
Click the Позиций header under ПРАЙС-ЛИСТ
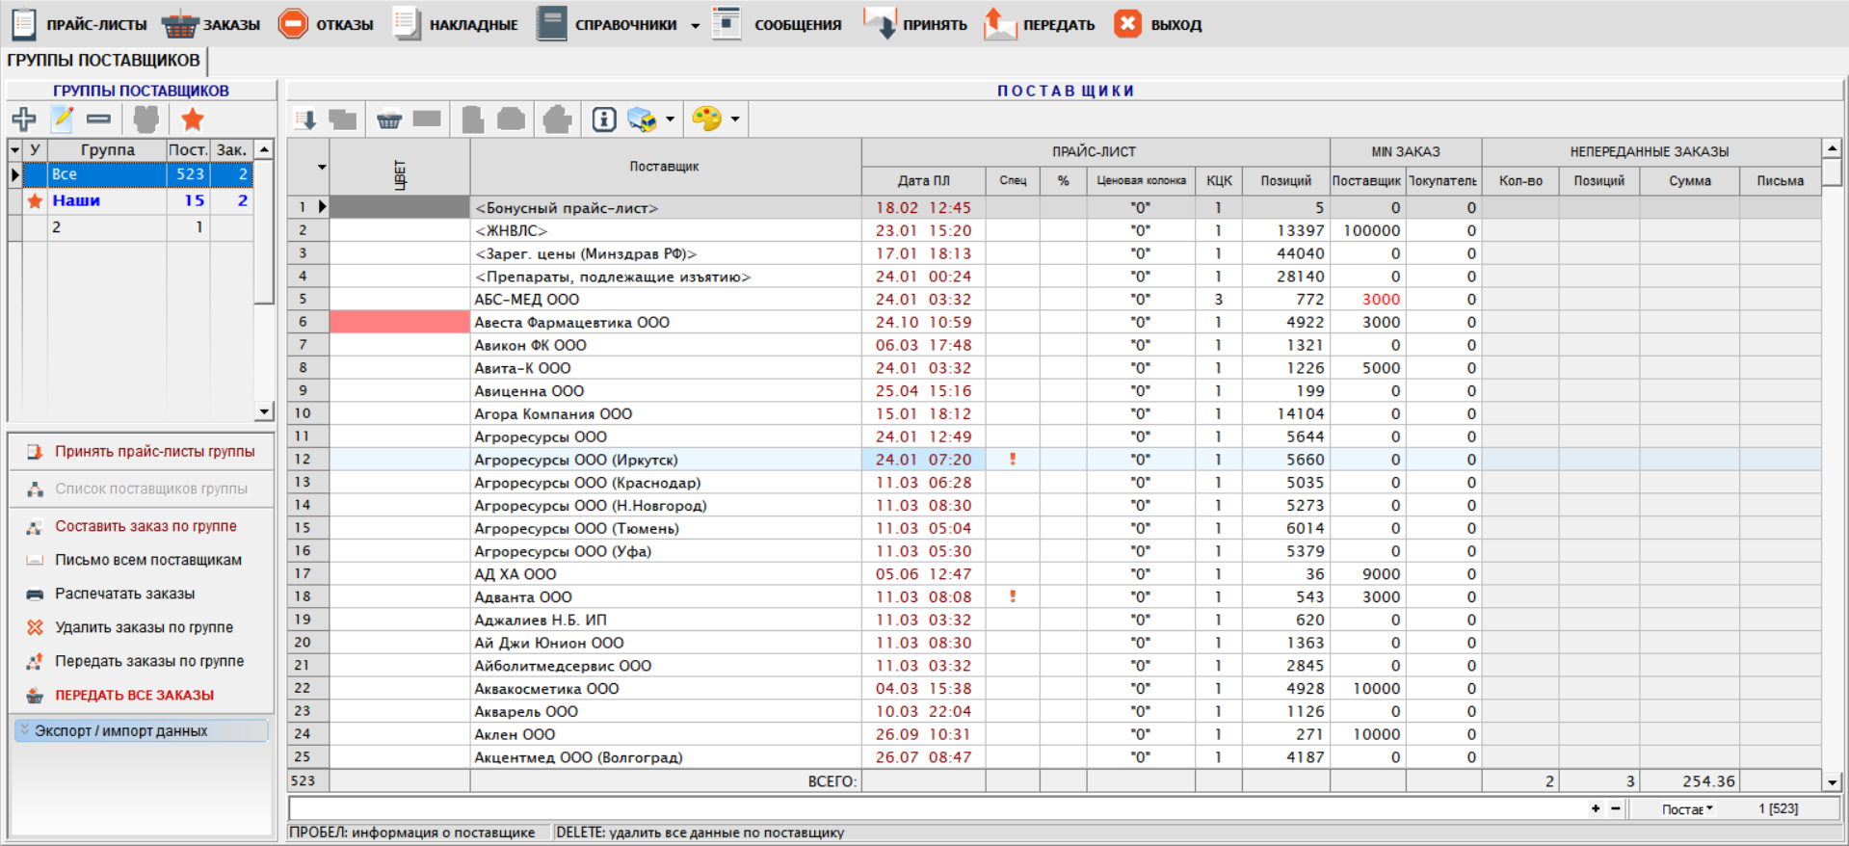point(1286,180)
